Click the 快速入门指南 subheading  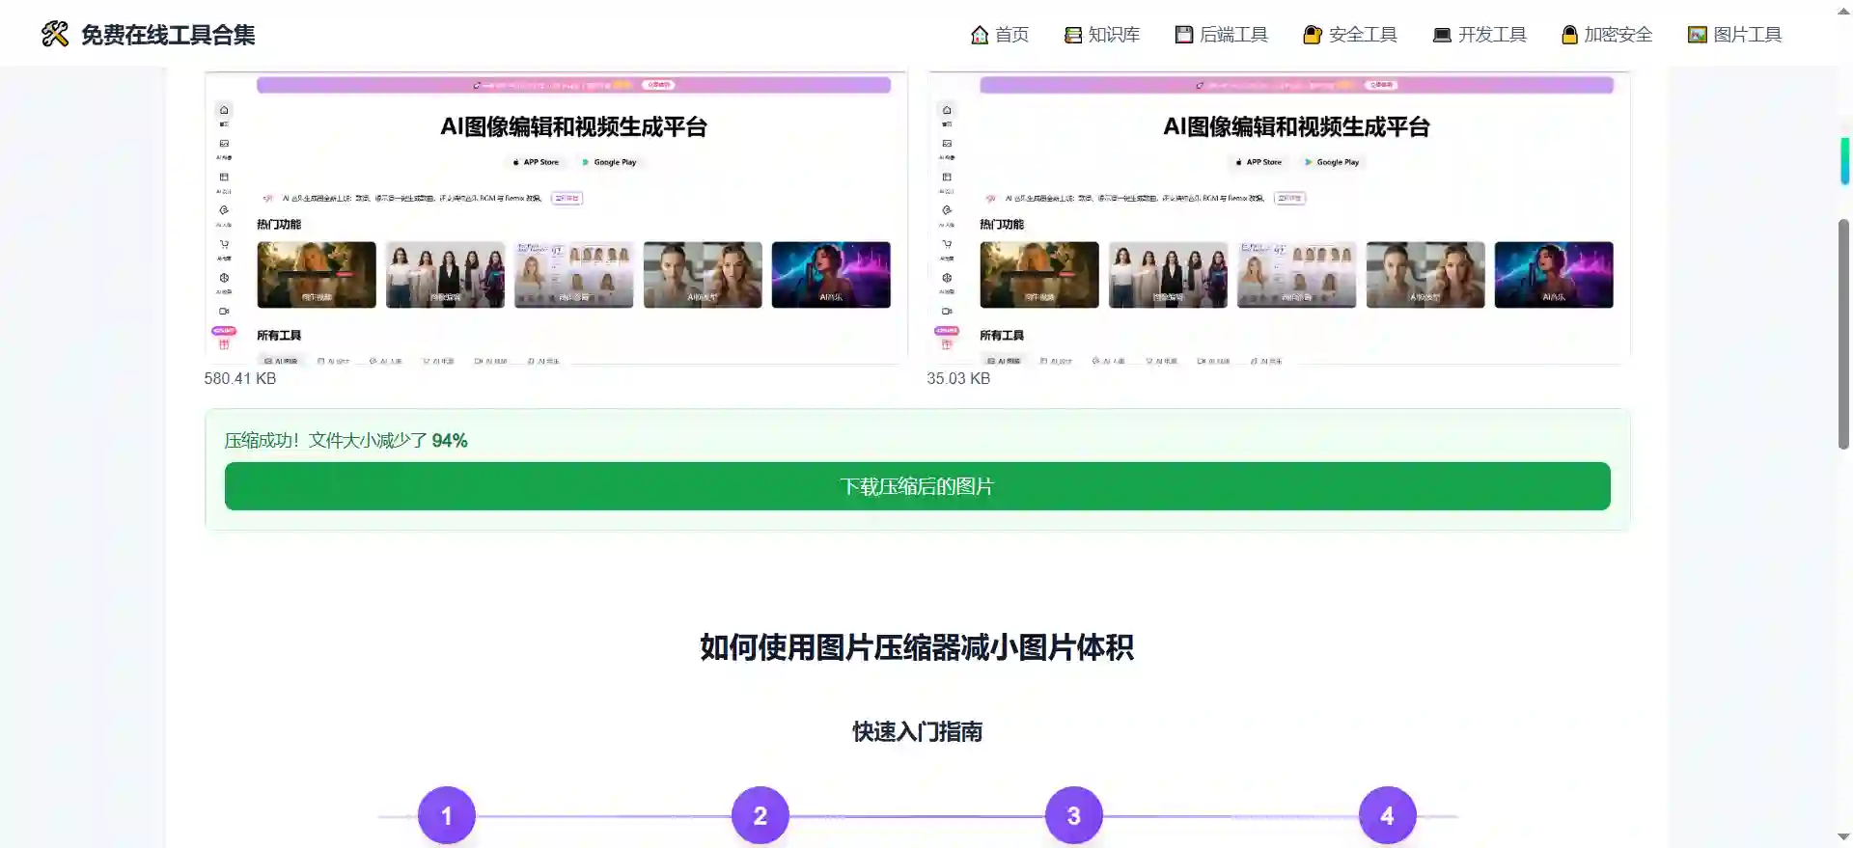[917, 731]
